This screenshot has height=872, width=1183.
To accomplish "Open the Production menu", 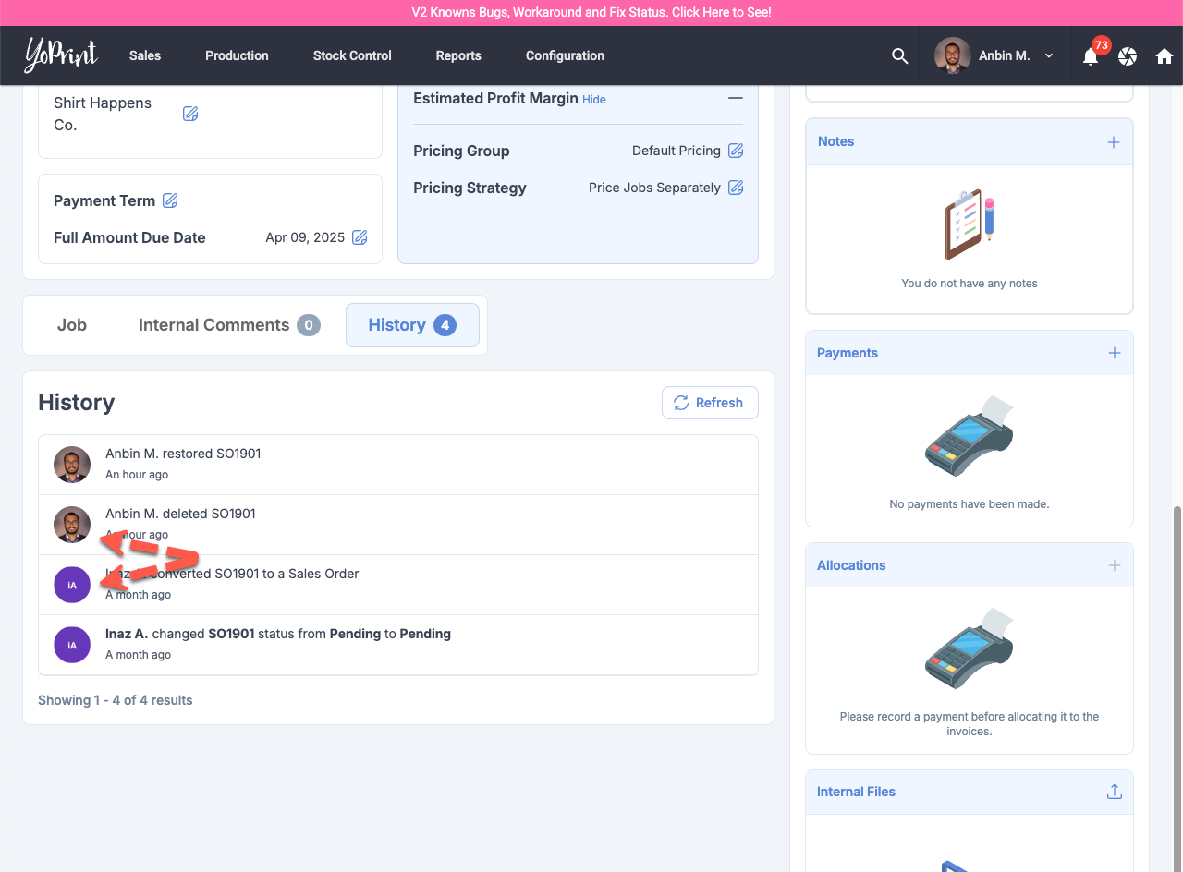I will 237,55.
